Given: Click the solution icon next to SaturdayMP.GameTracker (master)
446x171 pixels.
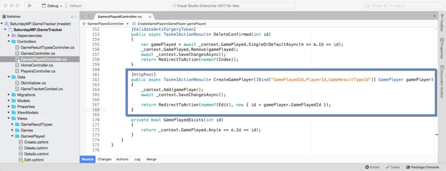Looking at the screenshot, I should (x=7, y=24).
